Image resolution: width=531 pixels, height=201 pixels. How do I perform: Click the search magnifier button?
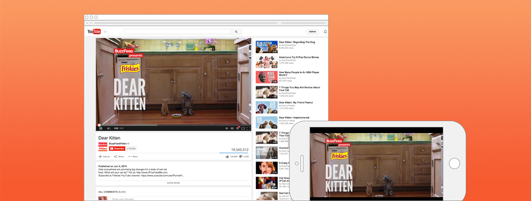236,32
